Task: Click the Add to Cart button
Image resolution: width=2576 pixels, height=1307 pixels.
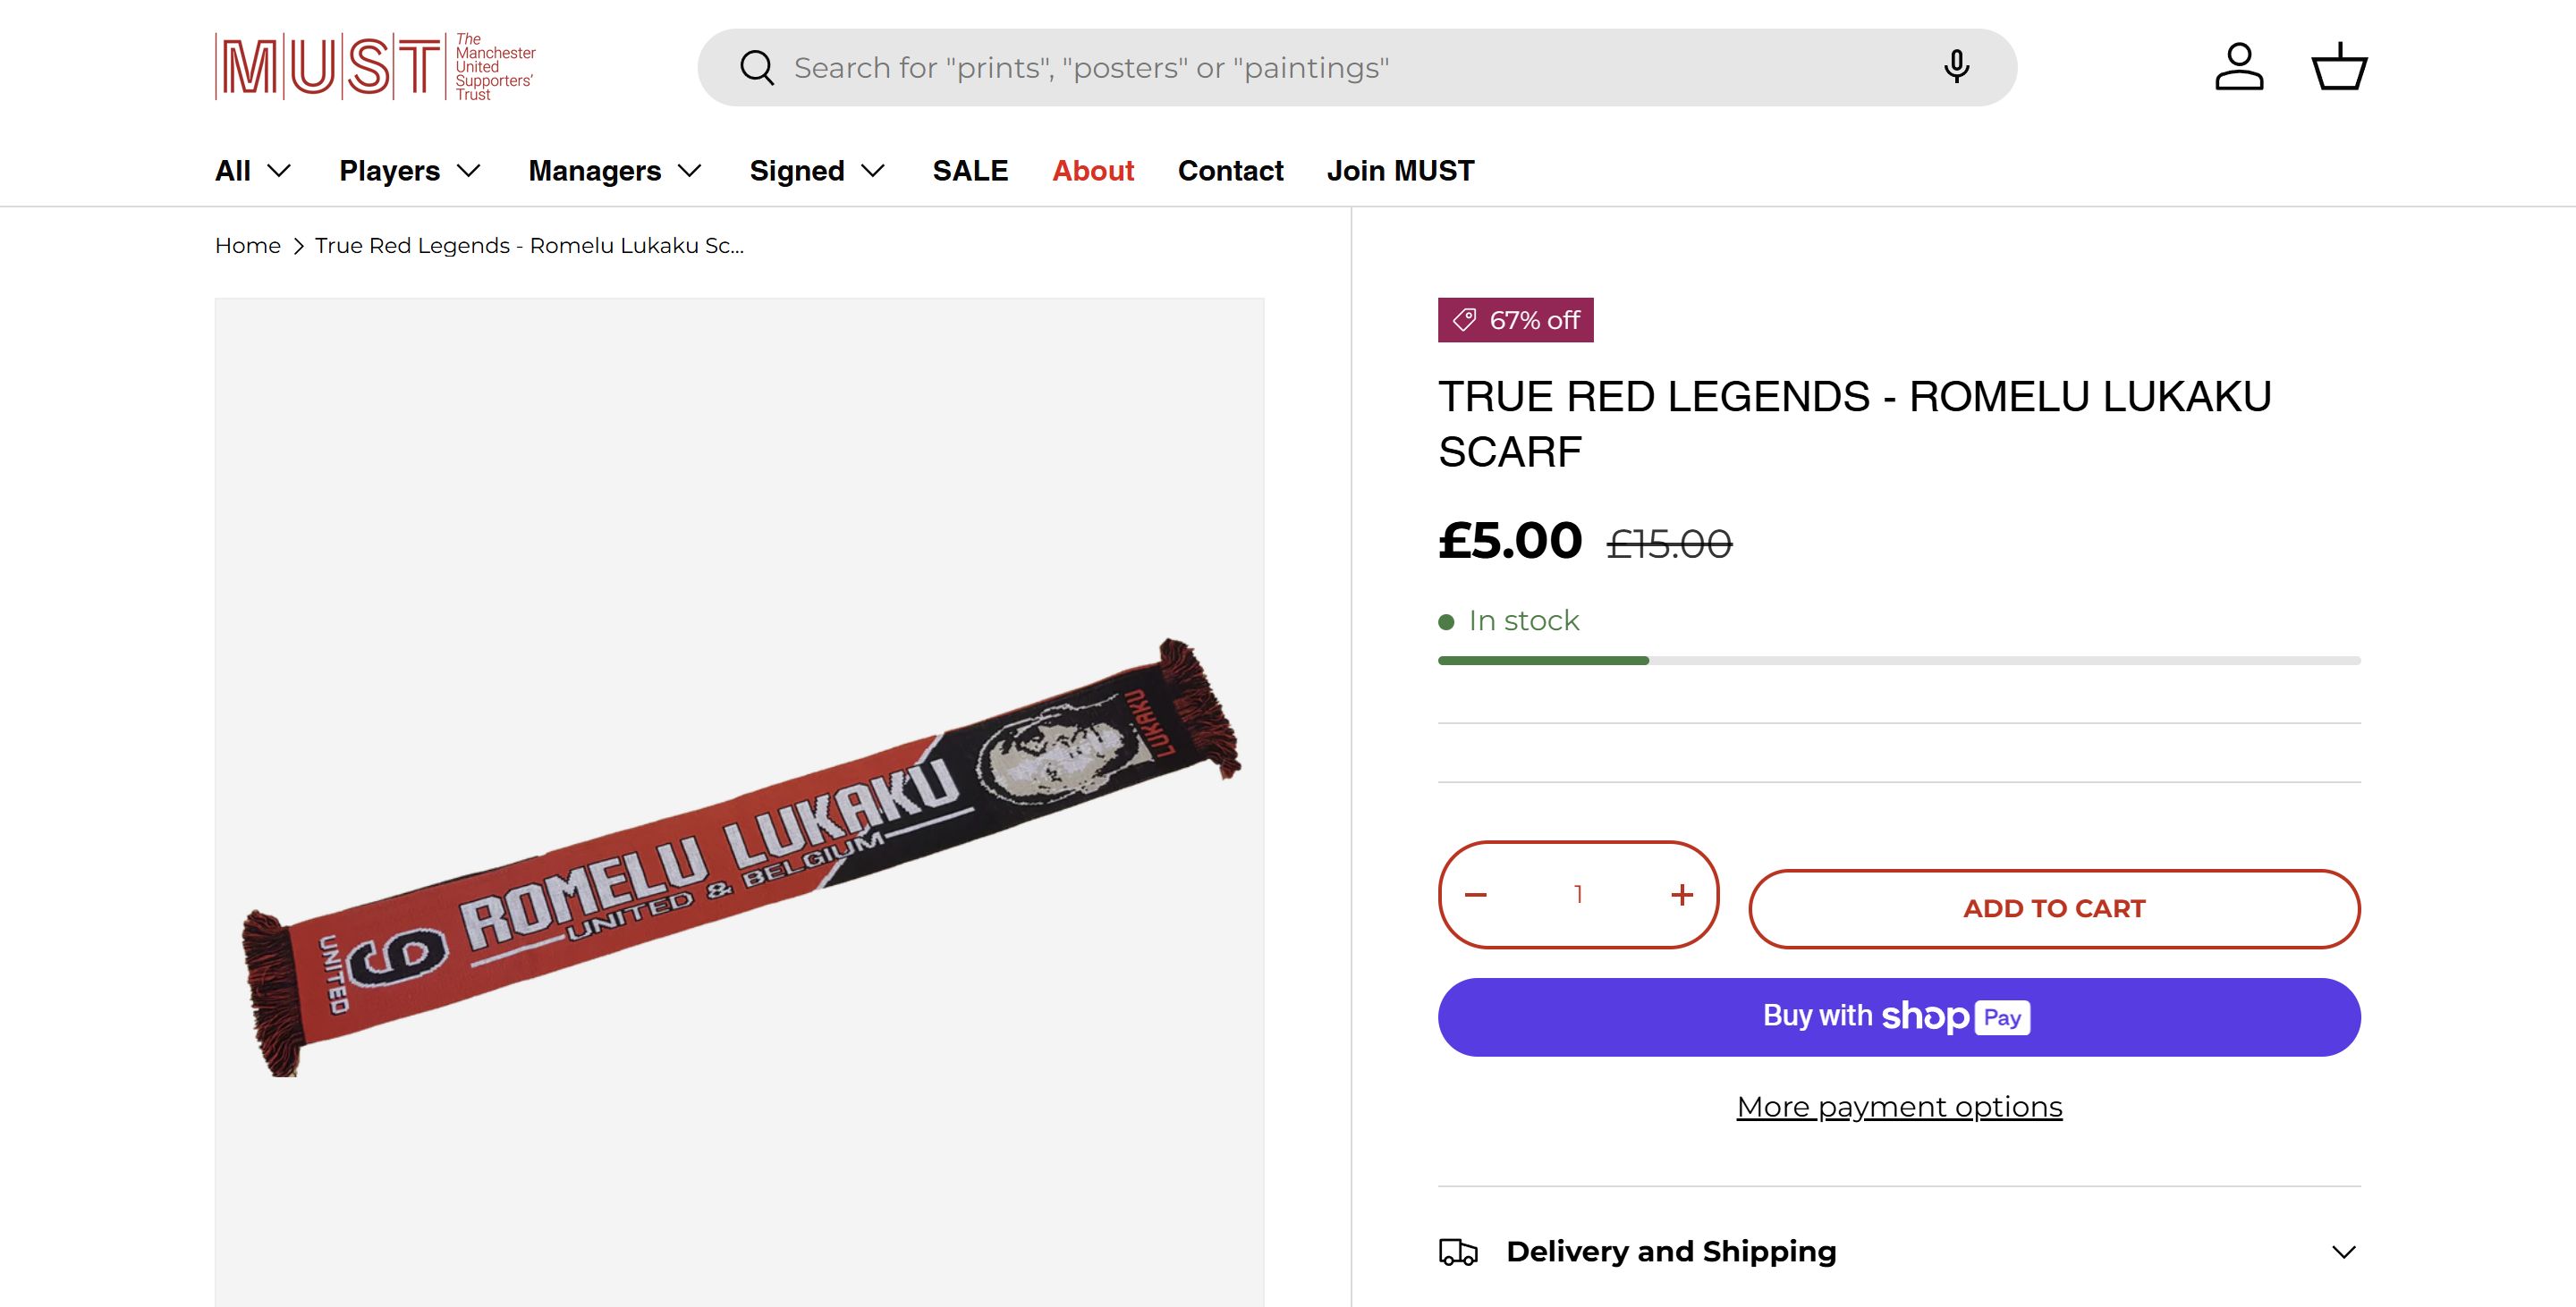Action: [x=2054, y=908]
